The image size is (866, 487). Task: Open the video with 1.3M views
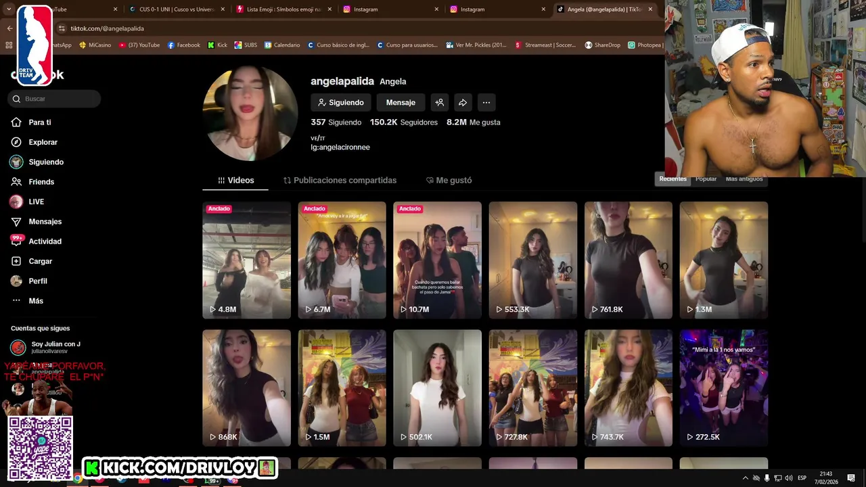(x=724, y=260)
